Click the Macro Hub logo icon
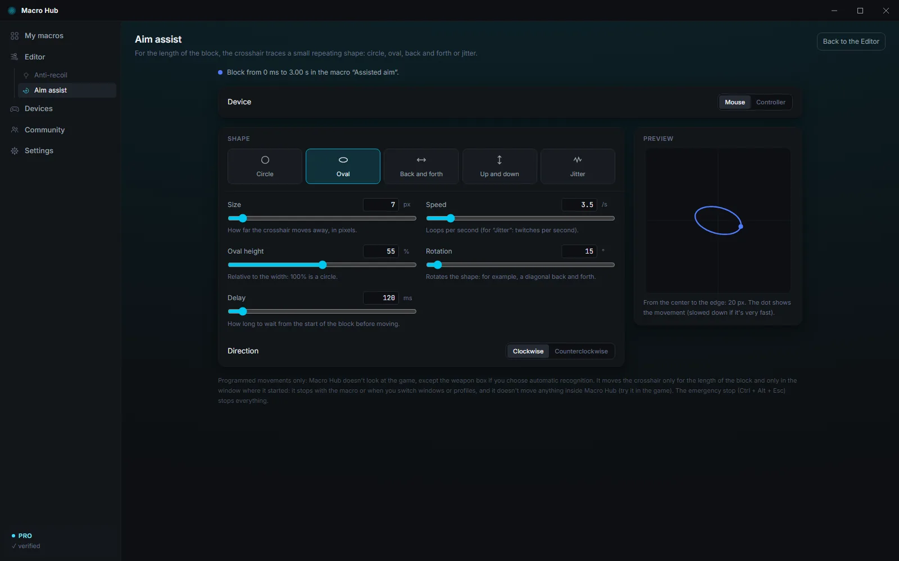Image resolution: width=899 pixels, height=561 pixels. click(12, 11)
